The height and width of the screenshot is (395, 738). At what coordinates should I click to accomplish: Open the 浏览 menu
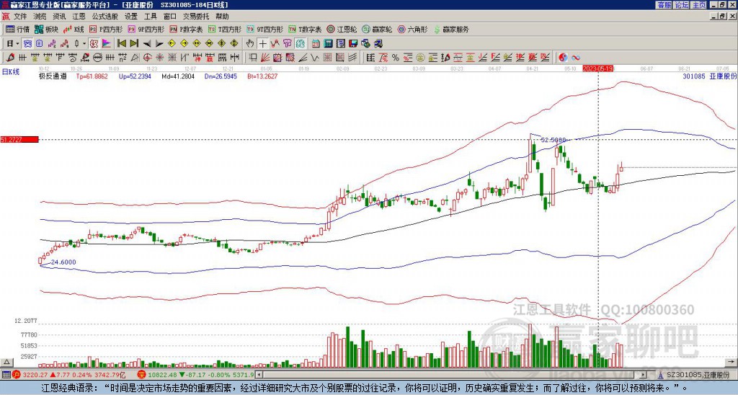tap(40, 17)
